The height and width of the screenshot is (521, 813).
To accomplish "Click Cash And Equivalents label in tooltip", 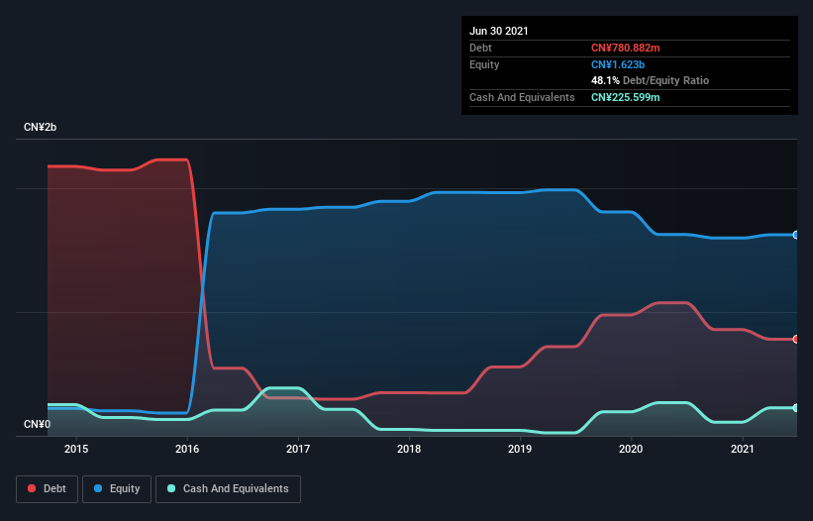I will point(522,97).
